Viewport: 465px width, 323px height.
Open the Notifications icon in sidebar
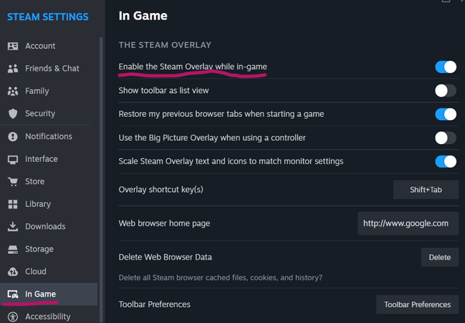[x=12, y=136]
